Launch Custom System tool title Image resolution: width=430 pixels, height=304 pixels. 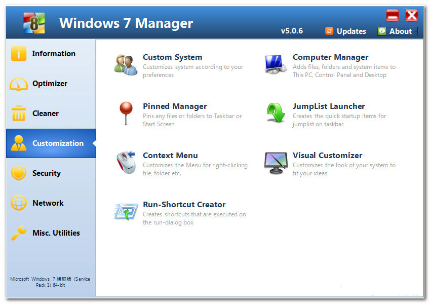coord(173,57)
